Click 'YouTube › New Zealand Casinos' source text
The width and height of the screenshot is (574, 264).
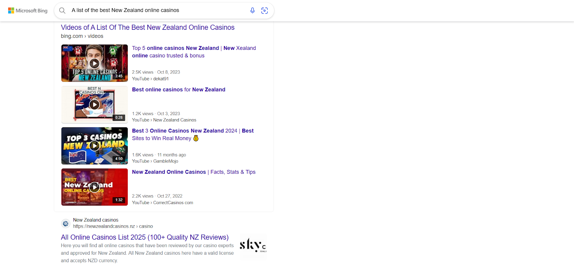(164, 120)
